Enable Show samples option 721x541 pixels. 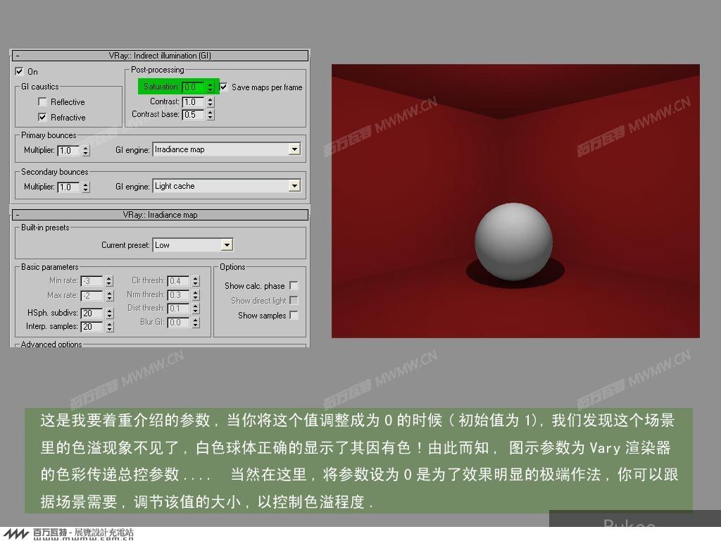coord(294,315)
